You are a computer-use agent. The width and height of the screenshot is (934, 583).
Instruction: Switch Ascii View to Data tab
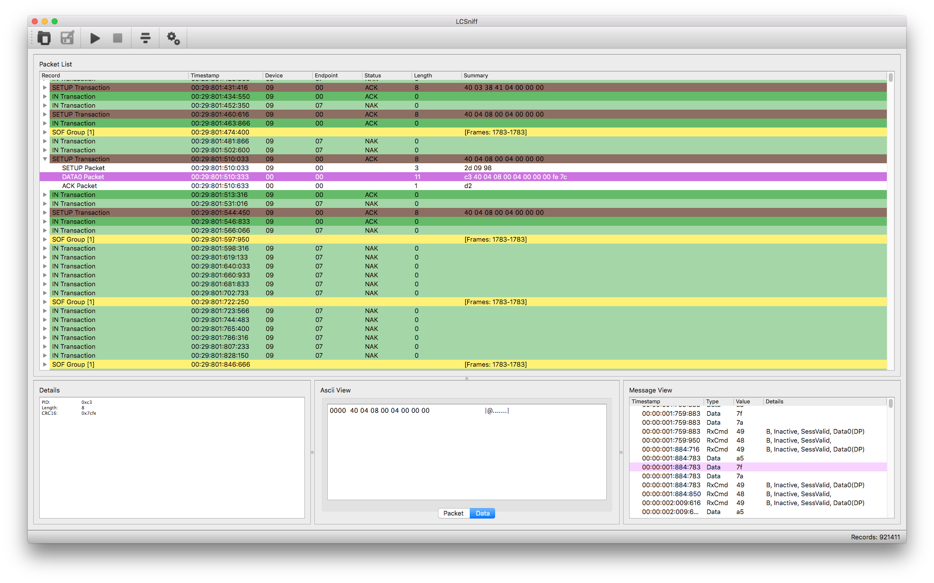point(483,514)
